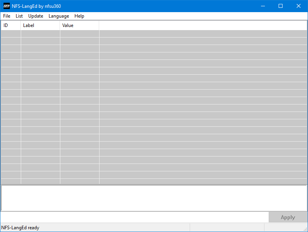Minimize the NFS-LangEd window
308x232 pixels.
tap(263, 6)
